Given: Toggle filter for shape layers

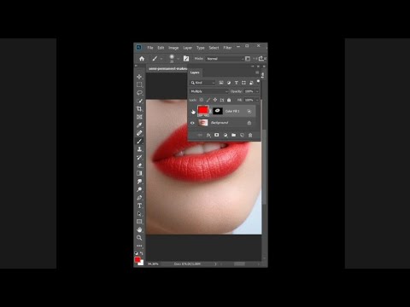Looking at the screenshot, I should [x=243, y=83].
